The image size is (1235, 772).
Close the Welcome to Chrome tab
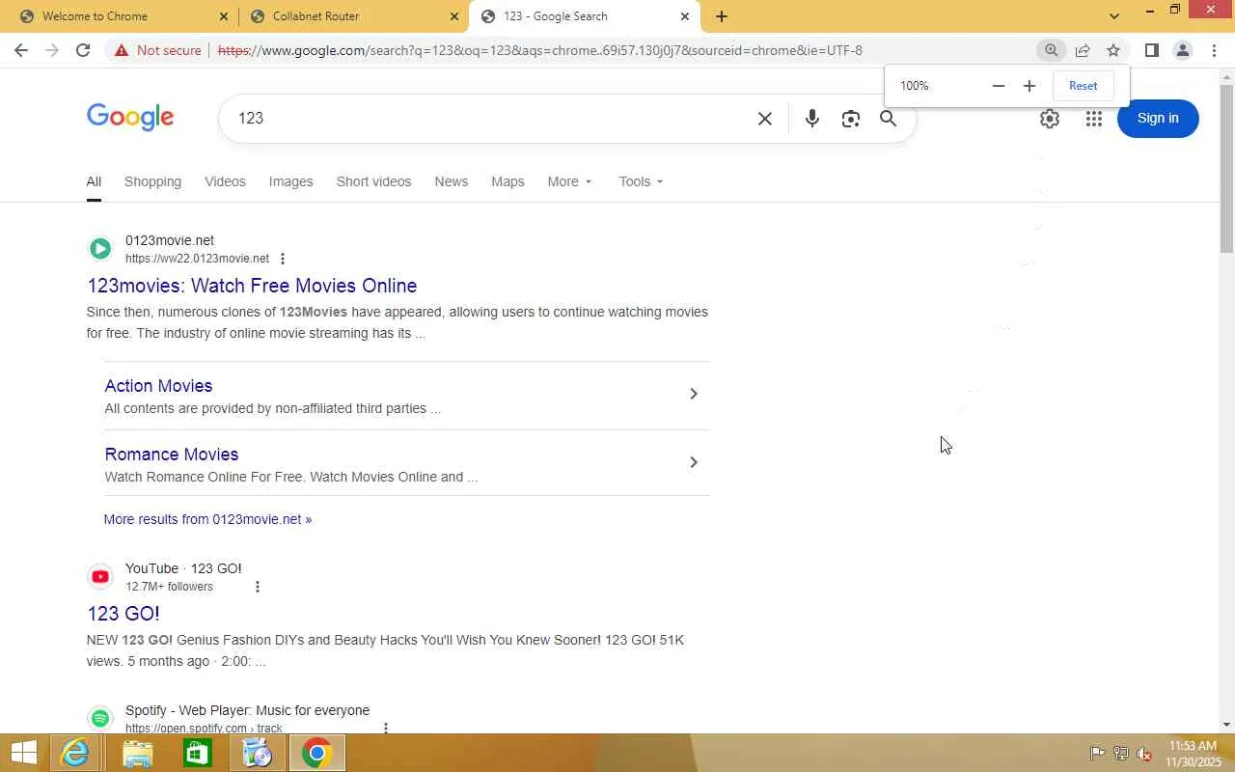[x=224, y=16]
